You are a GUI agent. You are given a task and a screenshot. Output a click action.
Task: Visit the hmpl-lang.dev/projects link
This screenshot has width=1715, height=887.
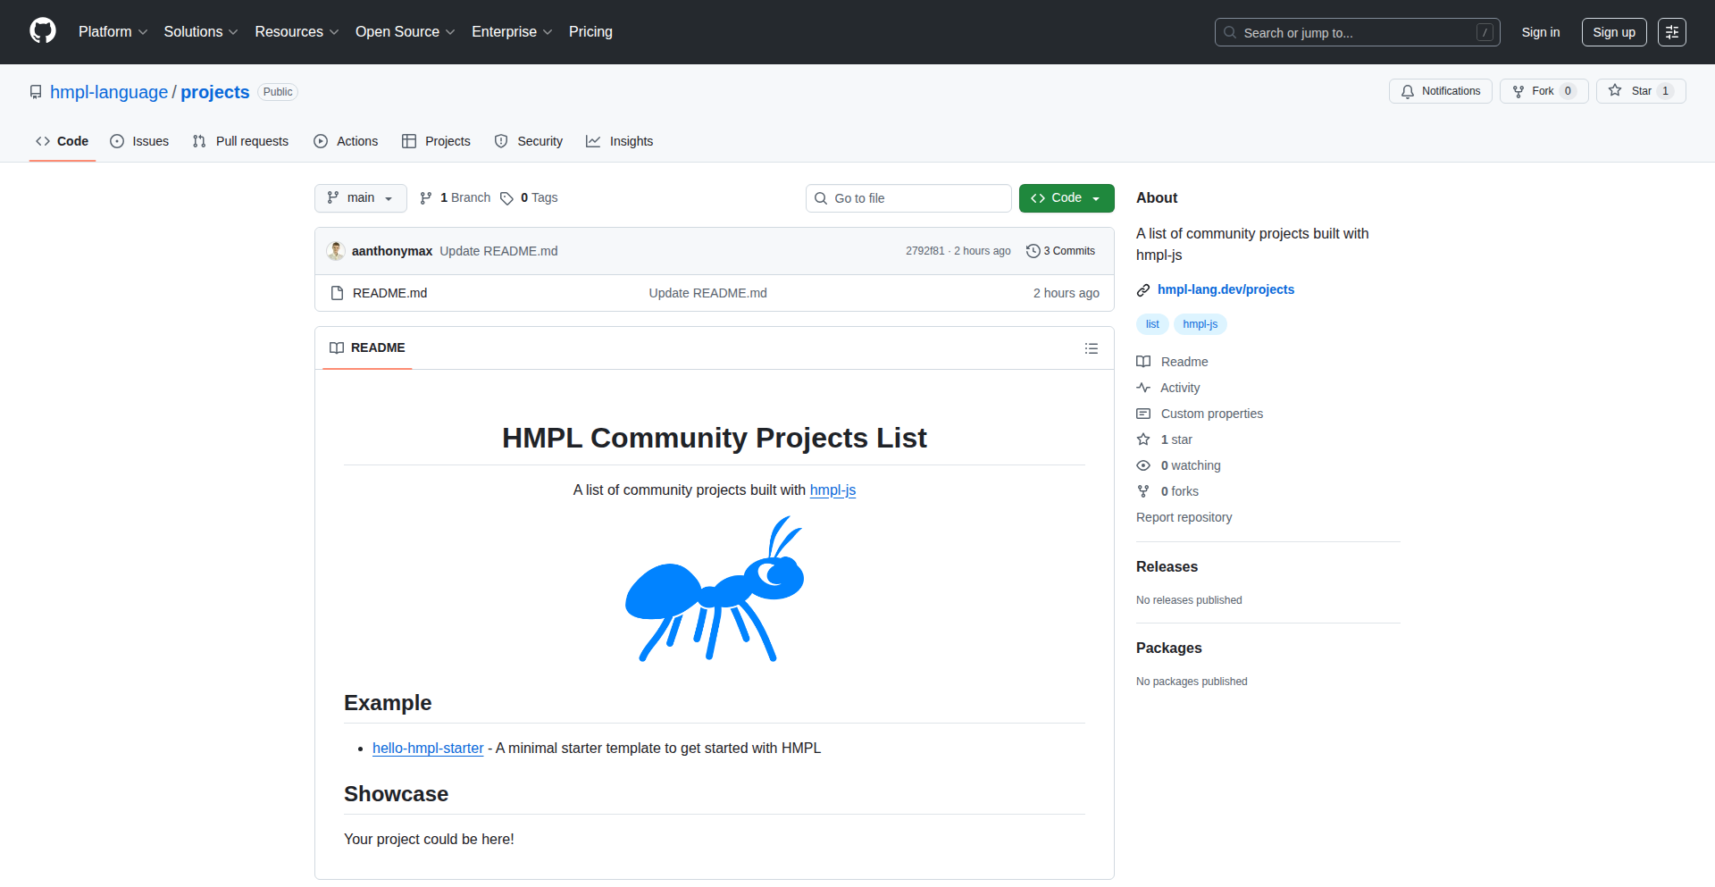(1226, 289)
